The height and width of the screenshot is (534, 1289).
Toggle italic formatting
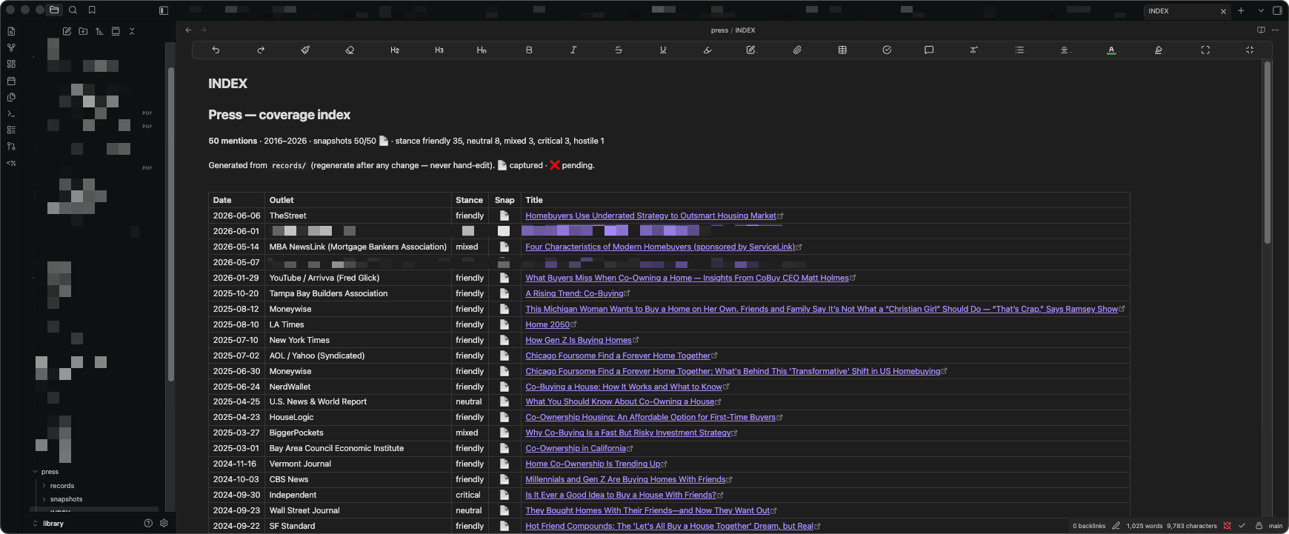click(x=573, y=50)
